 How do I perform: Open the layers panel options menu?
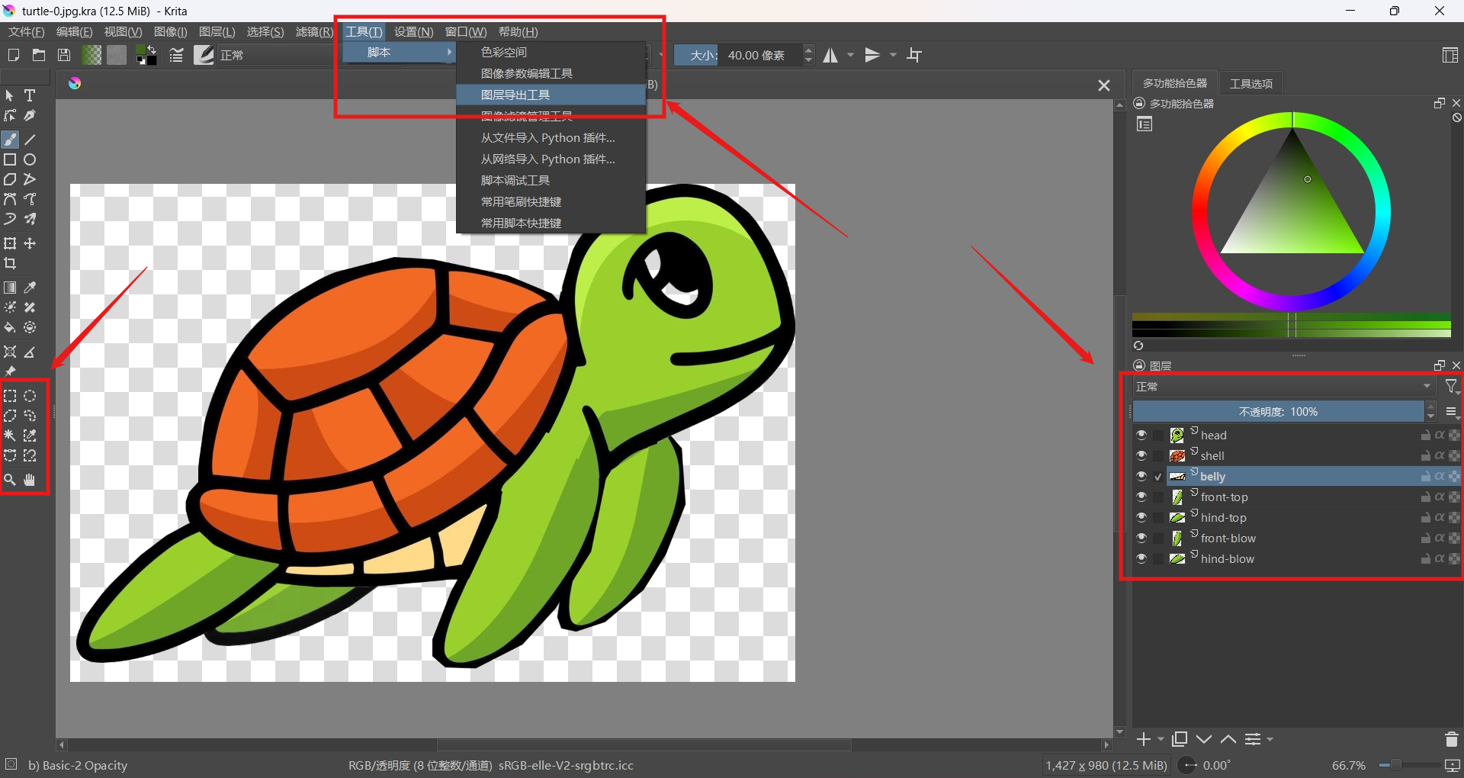point(1452,412)
